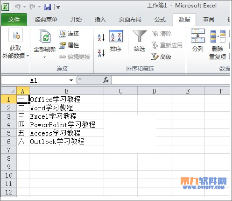Select column B header

point(66,91)
